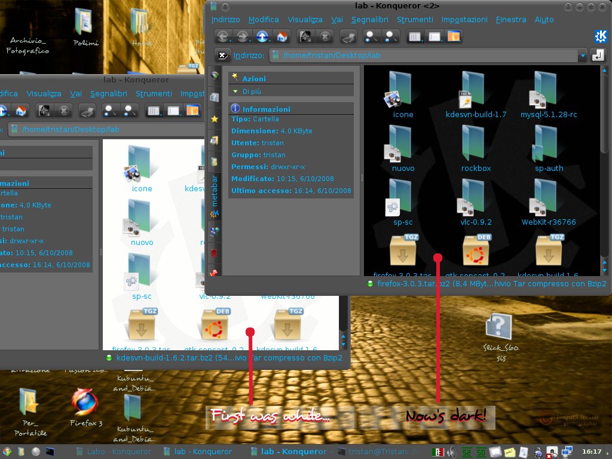
Task: Print from Konqueror <2> toolbar
Action: pos(348,37)
